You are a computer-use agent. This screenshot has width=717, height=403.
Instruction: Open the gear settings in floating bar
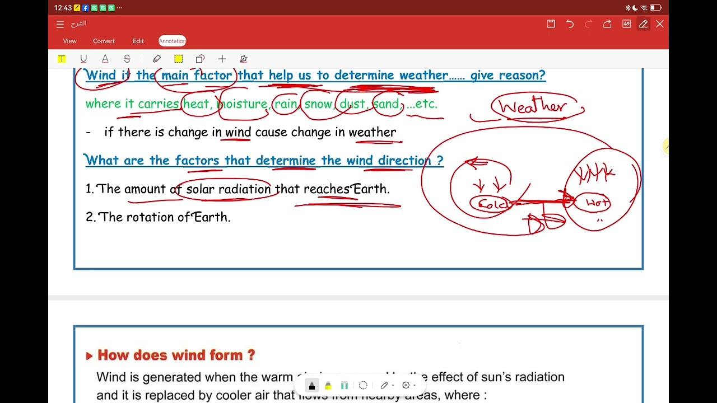click(x=406, y=385)
